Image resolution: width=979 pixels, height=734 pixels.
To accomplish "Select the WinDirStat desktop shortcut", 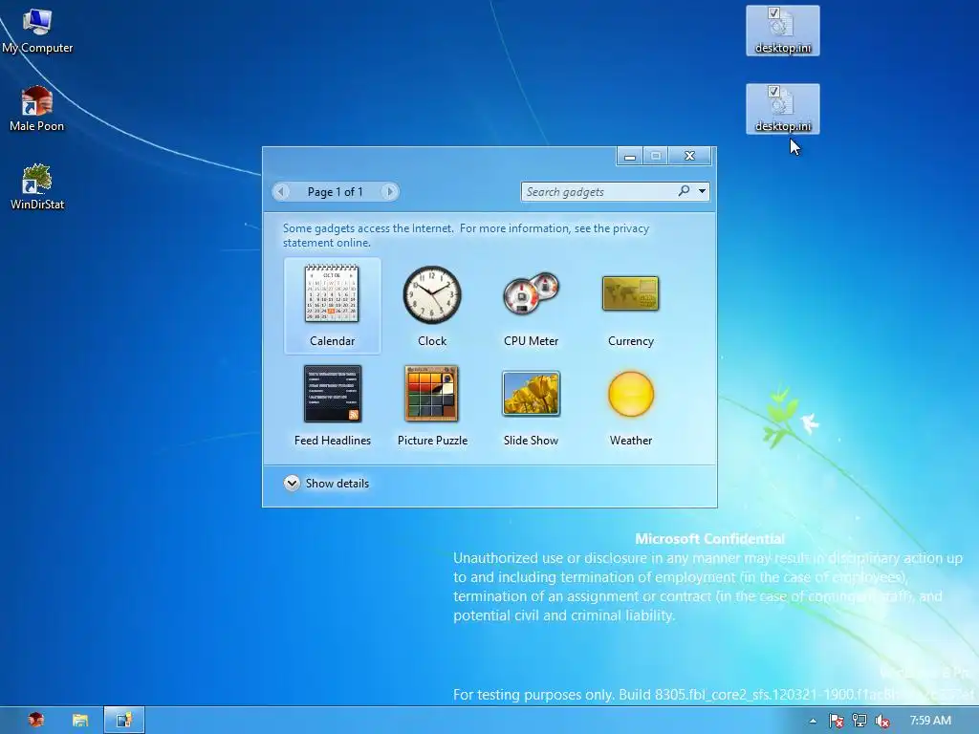I will coord(37,186).
